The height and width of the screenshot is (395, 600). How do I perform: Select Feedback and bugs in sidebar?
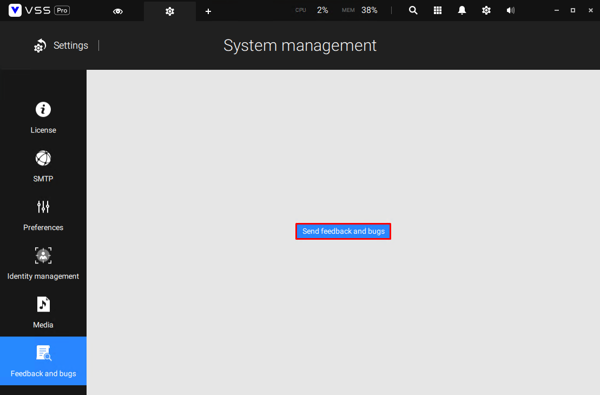pos(43,361)
